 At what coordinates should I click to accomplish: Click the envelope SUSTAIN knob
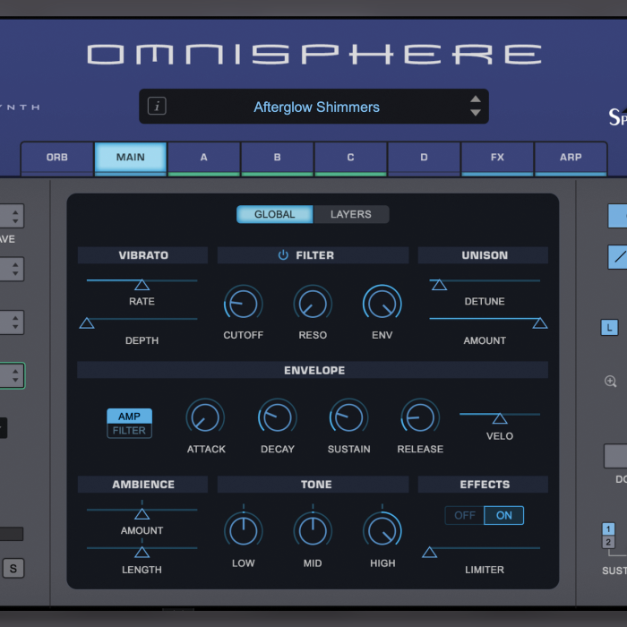[x=348, y=417]
